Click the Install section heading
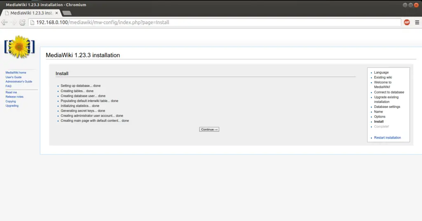422x221 pixels. [62, 73]
